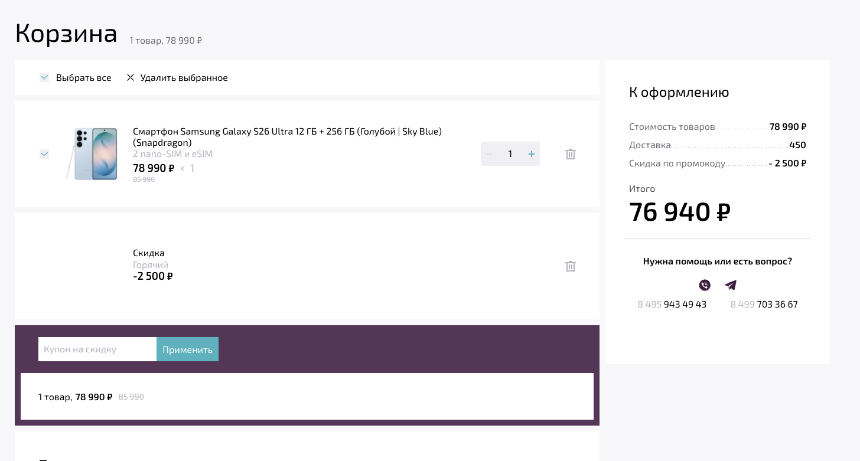This screenshot has width=860, height=461.
Task: Focus the 'Купон на скидку' input field
Action: [x=97, y=349]
